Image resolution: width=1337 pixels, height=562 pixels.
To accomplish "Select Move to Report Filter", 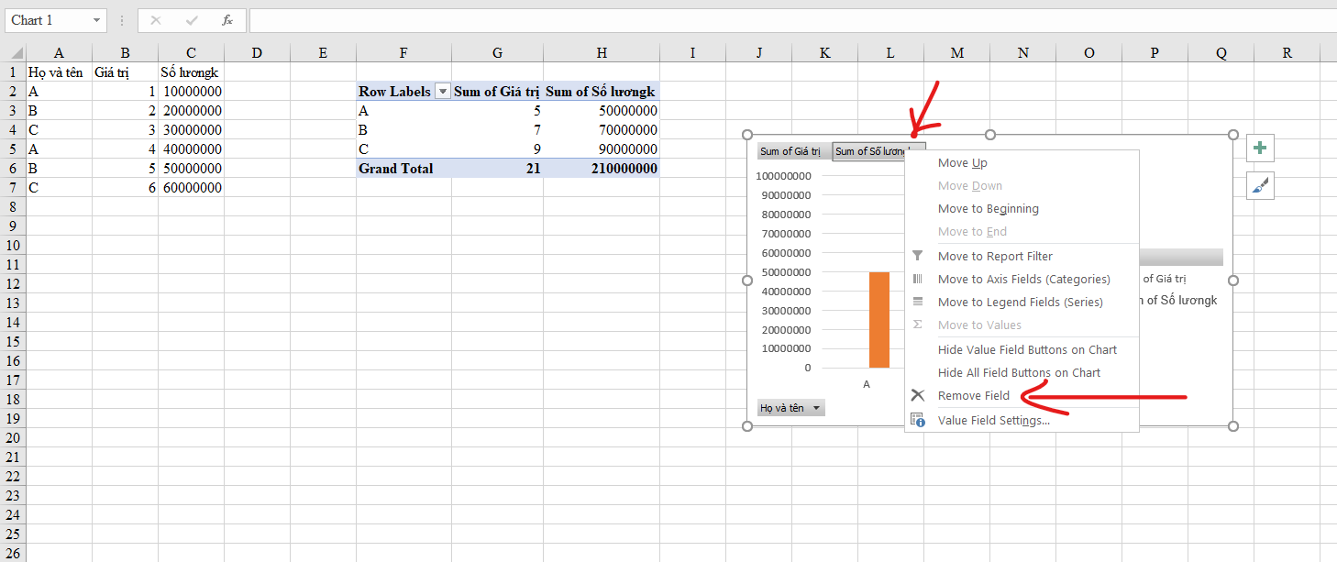I will (x=995, y=256).
